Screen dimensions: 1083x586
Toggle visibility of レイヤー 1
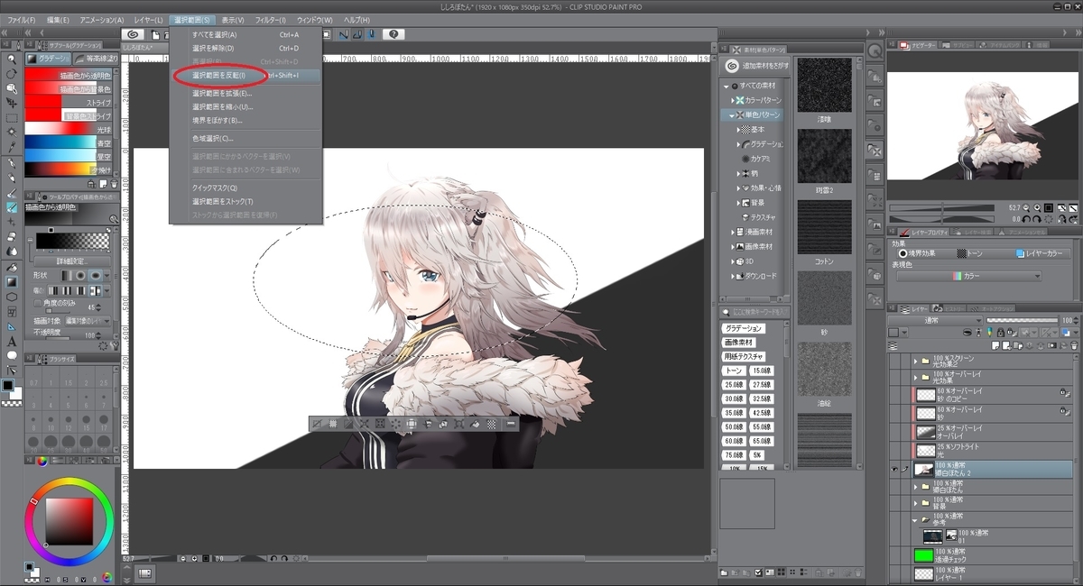[894, 573]
